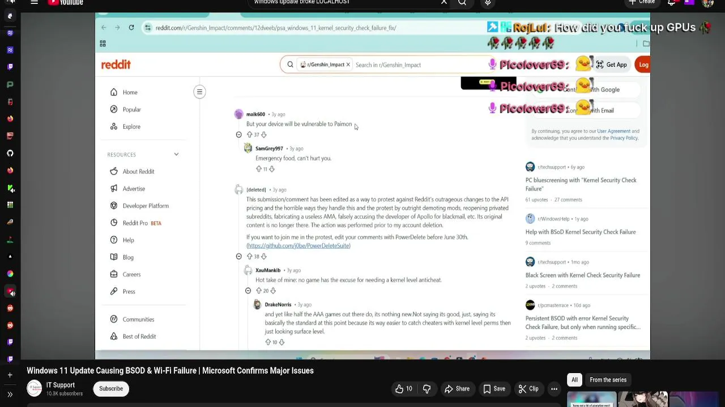
Task: Go forward in the embedded browser
Action: pyautogui.click(x=117, y=28)
